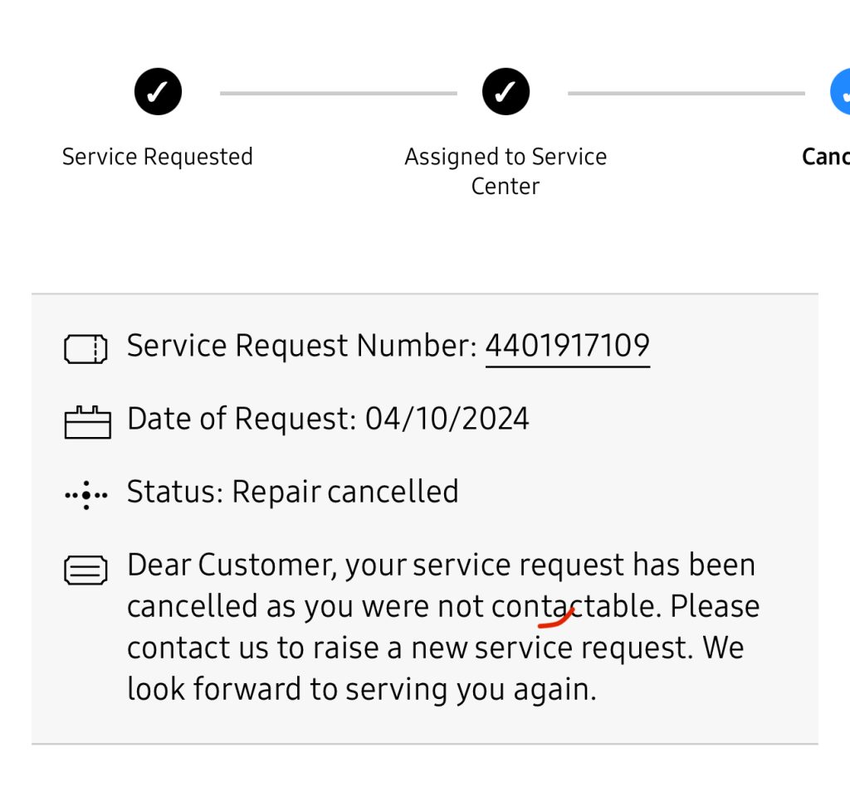Select the blue Cancelled step checkmark
Screen dimensions: 850x801
point(840,92)
